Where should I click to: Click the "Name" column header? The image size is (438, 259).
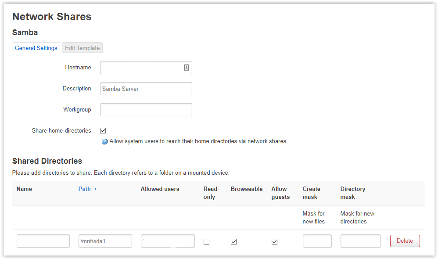[24, 189]
